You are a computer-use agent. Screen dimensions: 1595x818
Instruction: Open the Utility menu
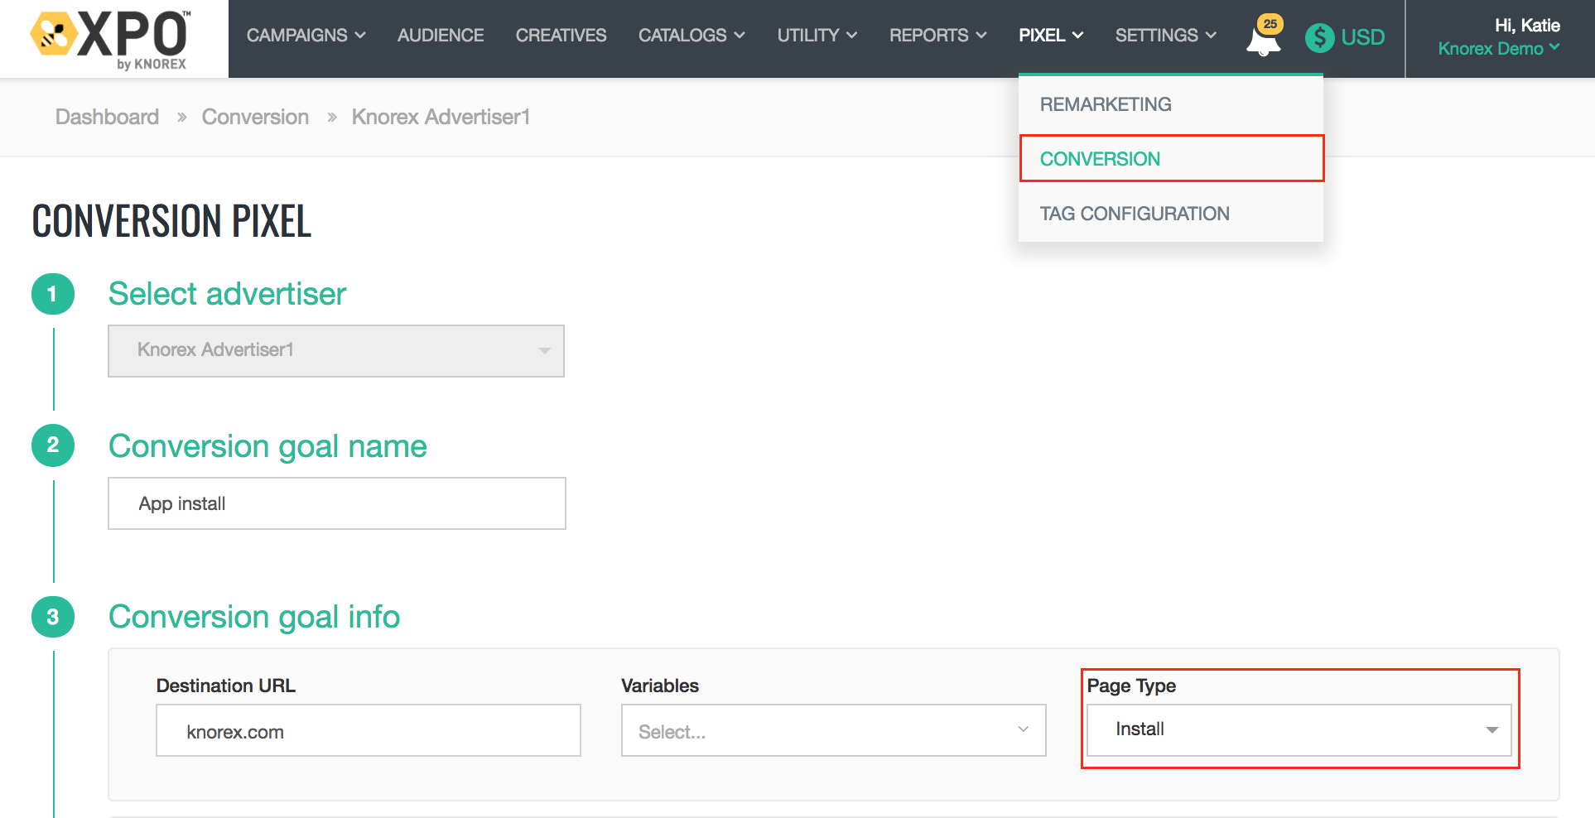pyautogui.click(x=817, y=36)
